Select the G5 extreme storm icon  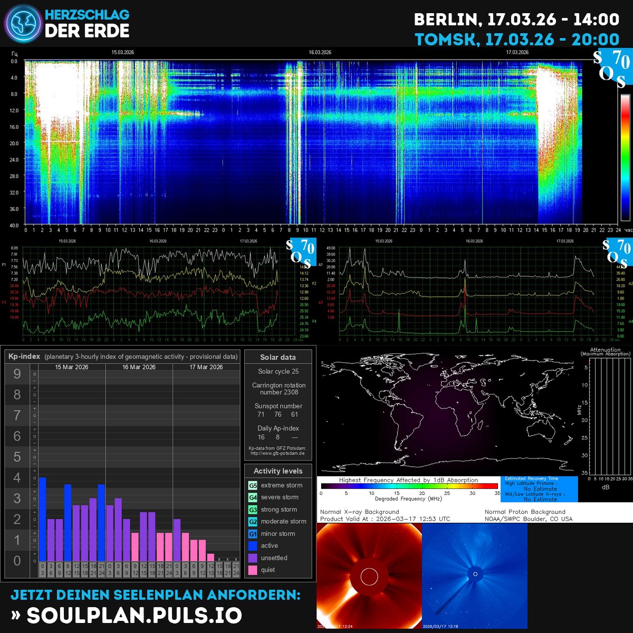(252, 485)
